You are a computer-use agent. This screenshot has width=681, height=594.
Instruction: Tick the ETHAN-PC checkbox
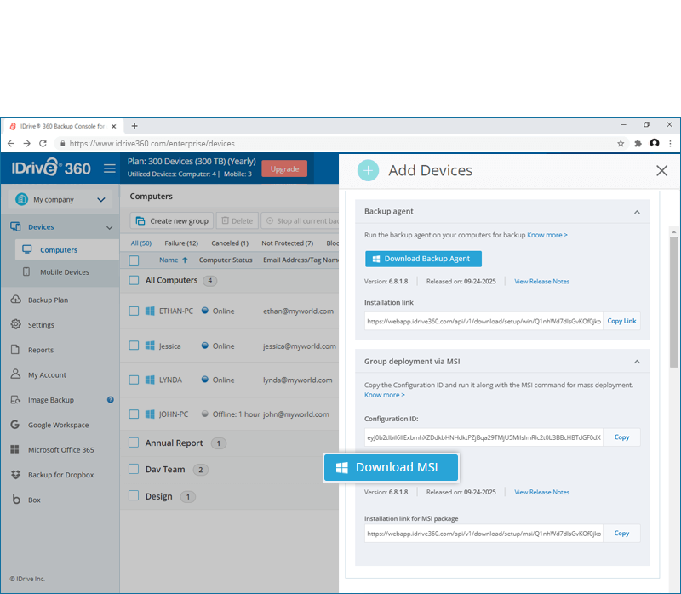click(x=134, y=311)
